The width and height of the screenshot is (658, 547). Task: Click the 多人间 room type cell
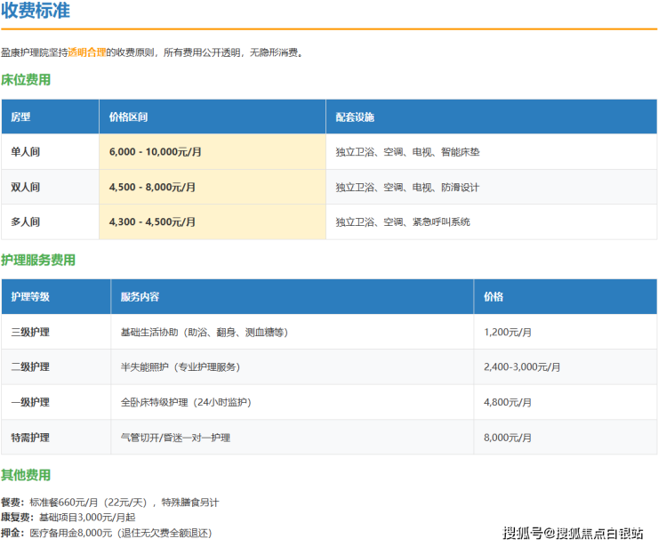25,221
